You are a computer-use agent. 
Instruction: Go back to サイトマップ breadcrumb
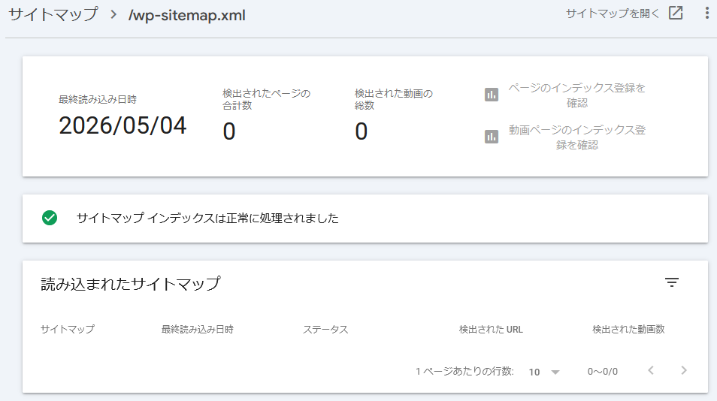tap(53, 14)
